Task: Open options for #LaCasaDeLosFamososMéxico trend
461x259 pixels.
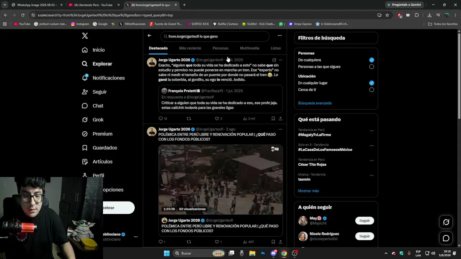Action: pos(372,146)
